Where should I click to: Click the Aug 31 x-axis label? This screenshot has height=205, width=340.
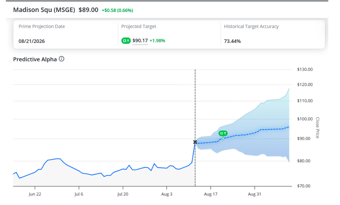pos(255,194)
